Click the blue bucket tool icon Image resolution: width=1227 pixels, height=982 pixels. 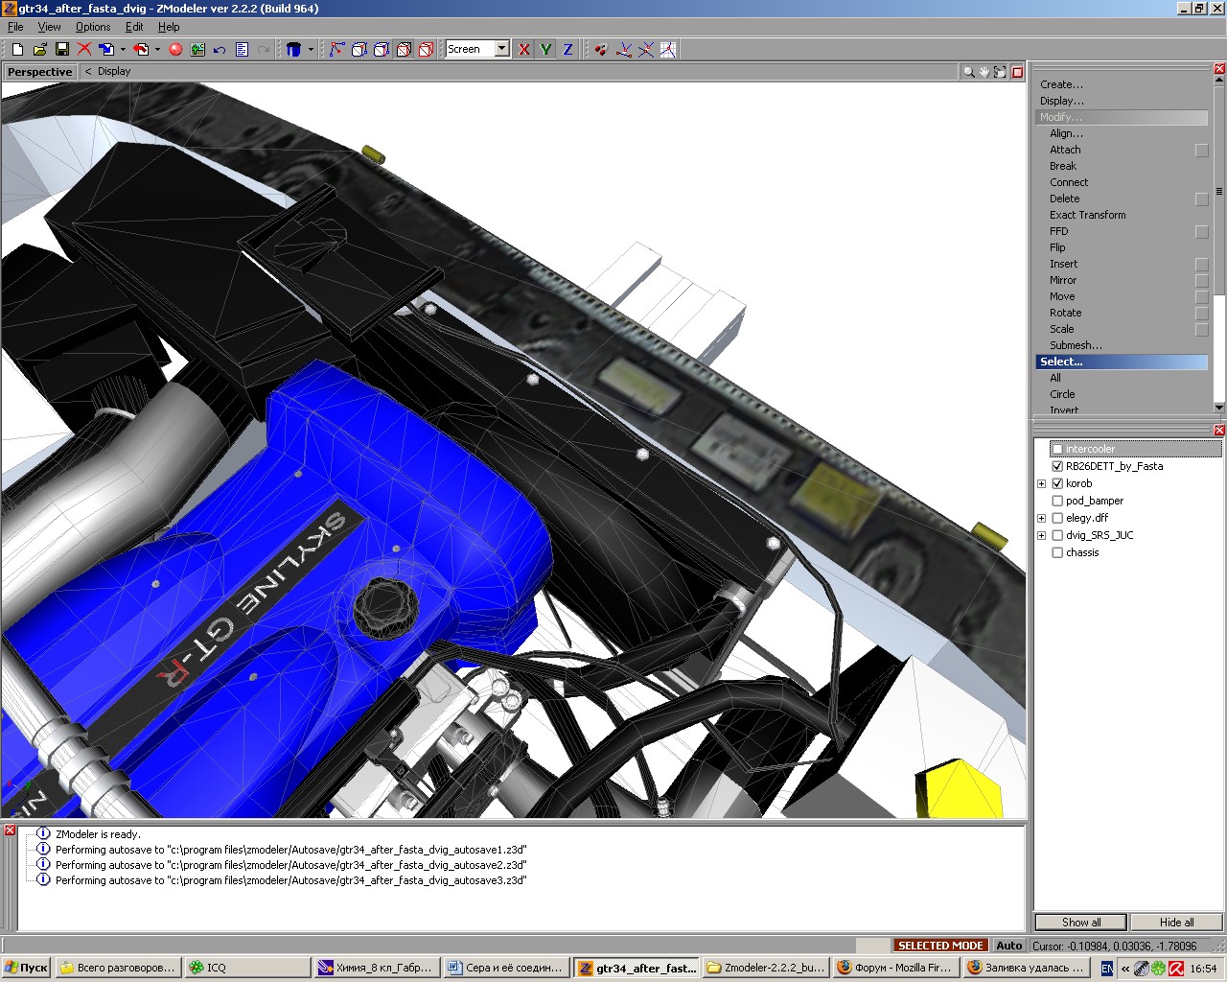(294, 49)
